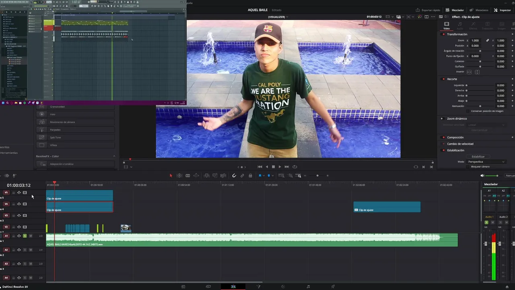Flip horizontally with the Invertir icon
This screenshot has width=515, height=290.
click(x=469, y=72)
